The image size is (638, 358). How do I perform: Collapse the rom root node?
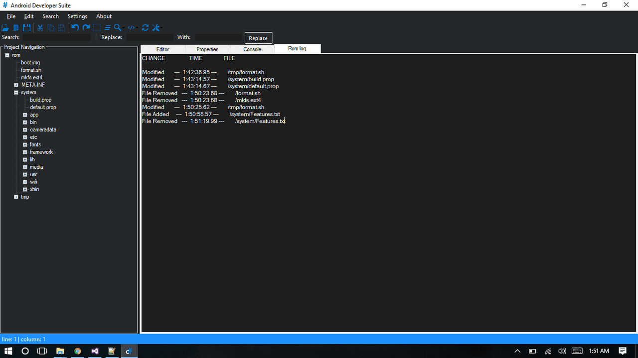click(7, 55)
